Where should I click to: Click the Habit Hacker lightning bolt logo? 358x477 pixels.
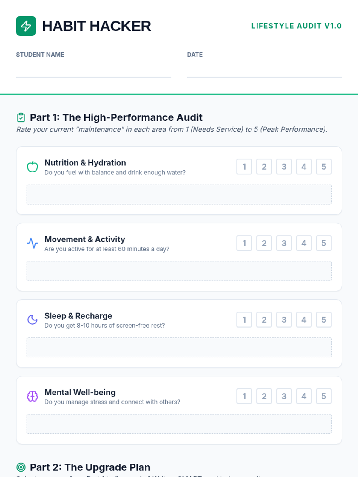[x=26, y=26]
